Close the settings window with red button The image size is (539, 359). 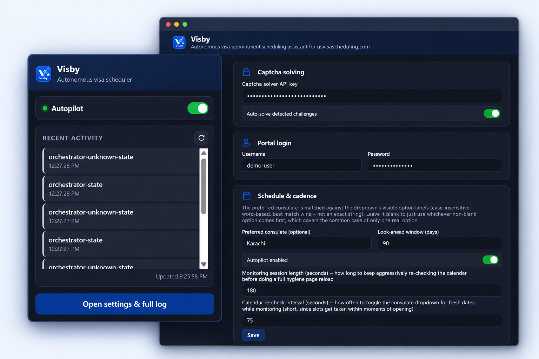click(x=168, y=24)
